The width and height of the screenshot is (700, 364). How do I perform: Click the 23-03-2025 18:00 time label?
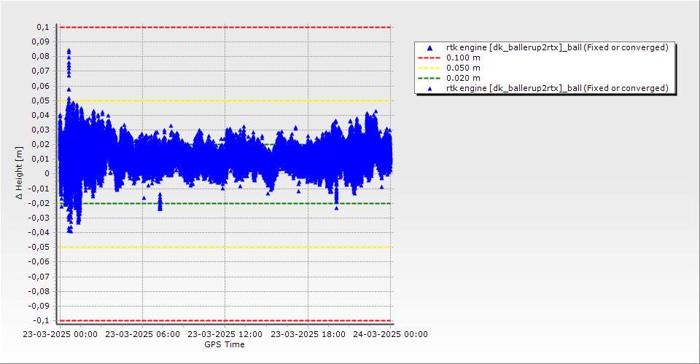[x=308, y=334]
